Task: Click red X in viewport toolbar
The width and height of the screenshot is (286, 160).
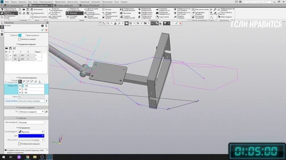Action: pyautogui.click(x=181, y=23)
